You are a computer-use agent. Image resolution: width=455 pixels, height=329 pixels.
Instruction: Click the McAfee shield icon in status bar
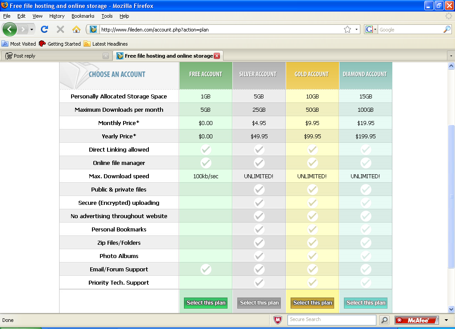click(x=278, y=320)
